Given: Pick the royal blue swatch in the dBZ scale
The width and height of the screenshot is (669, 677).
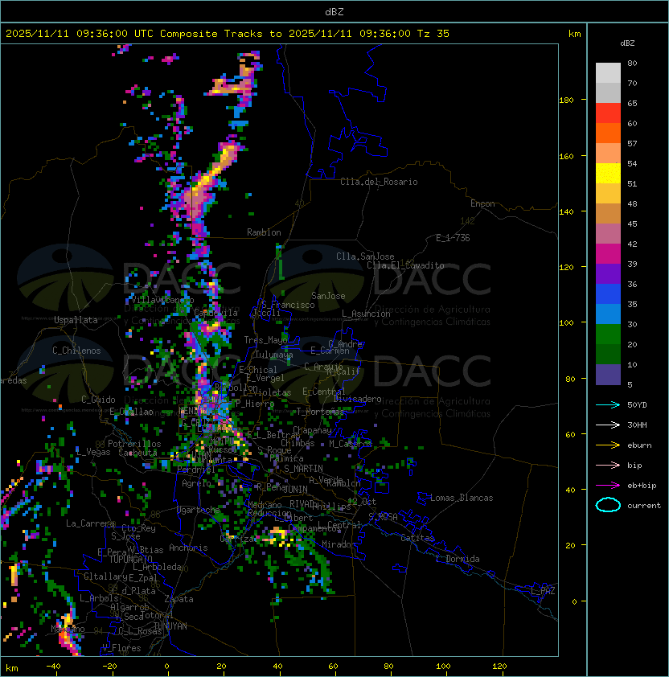Looking at the screenshot, I should pyautogui.click(x=608, y=294).
